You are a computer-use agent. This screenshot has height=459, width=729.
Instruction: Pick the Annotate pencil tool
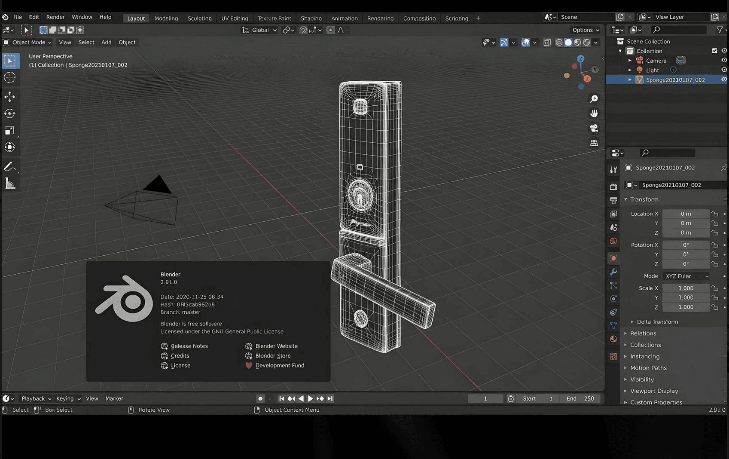[x=9, y=167]
